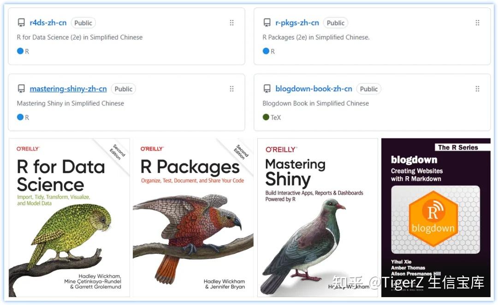
Task: Open the Mastering Shiny book cover
Action: 317,217
